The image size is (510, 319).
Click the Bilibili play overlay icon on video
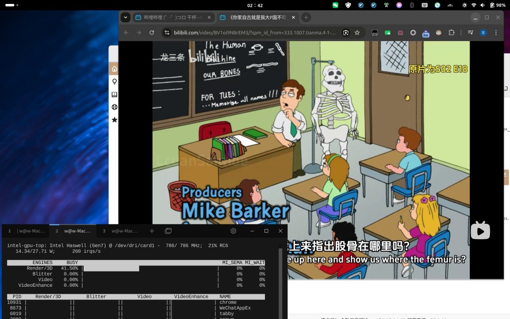click(480, 230)
